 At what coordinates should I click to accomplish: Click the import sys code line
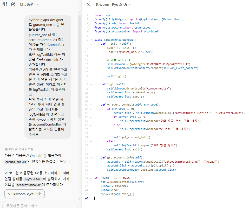coord(102,15)
